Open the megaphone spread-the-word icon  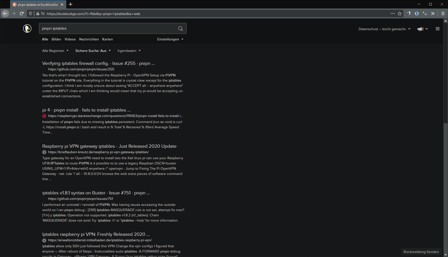pyautogui.click(x=420, y=29)
